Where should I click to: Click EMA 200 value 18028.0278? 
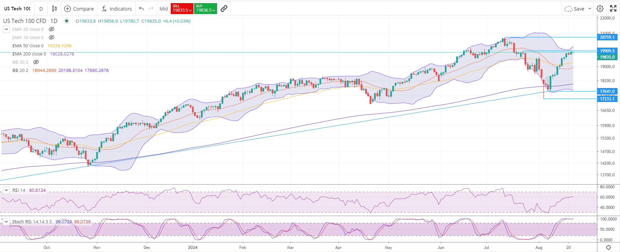pyautogui.click(x=62, y=54)
